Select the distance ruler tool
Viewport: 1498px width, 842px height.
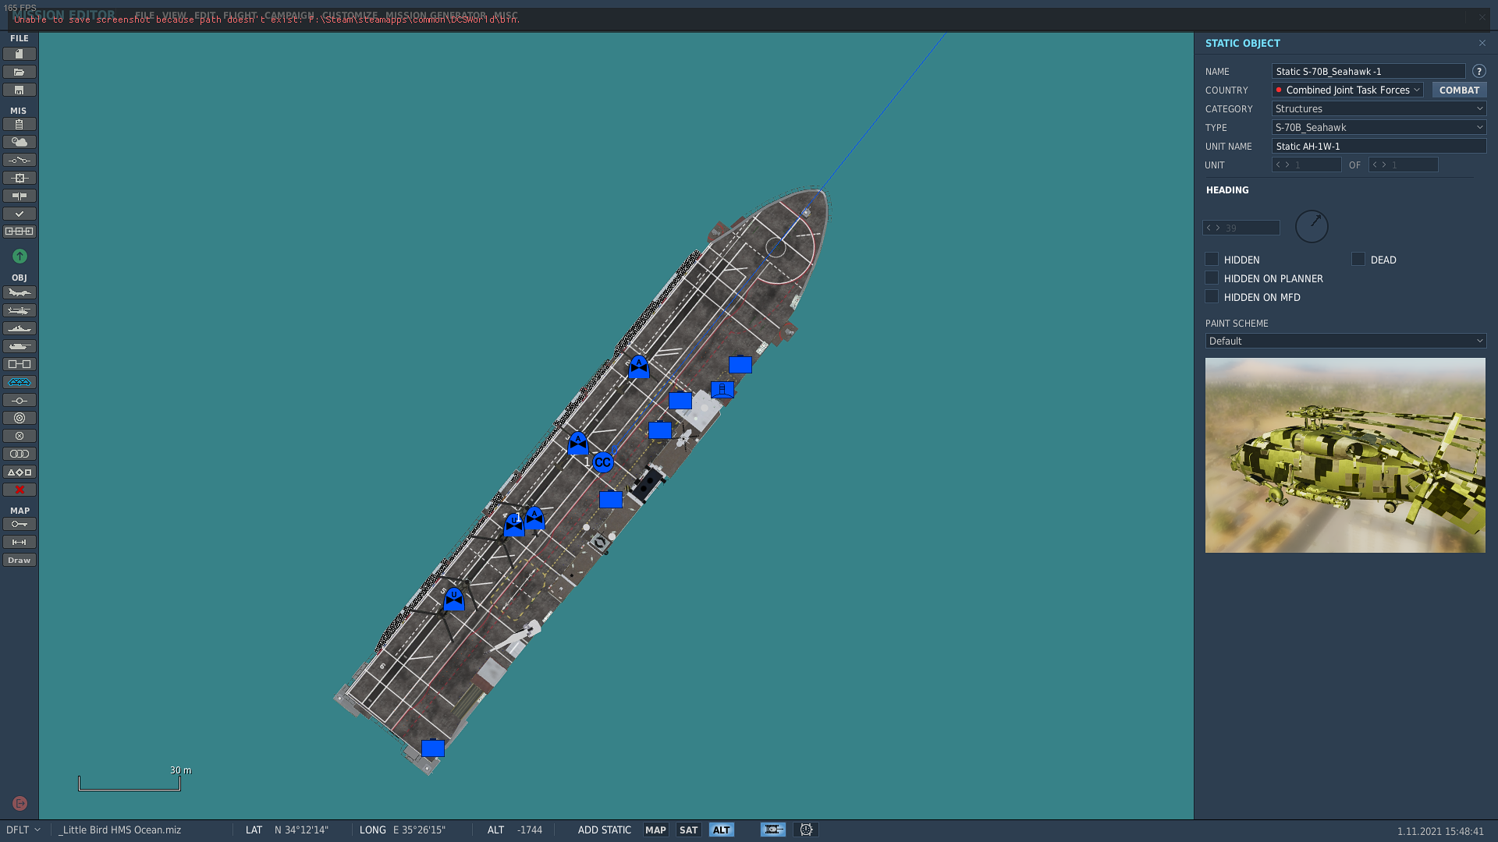pyautogui.click(x=20, y=542)
